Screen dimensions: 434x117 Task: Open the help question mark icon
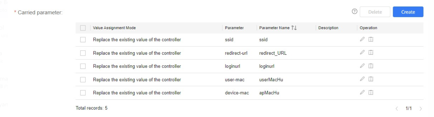pyautogui.click(x=354, y=12)
